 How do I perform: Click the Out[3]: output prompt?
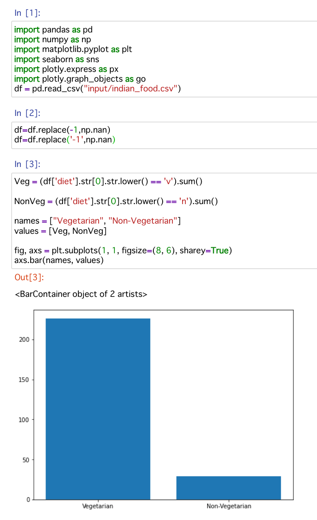click(x=29, y=277)
